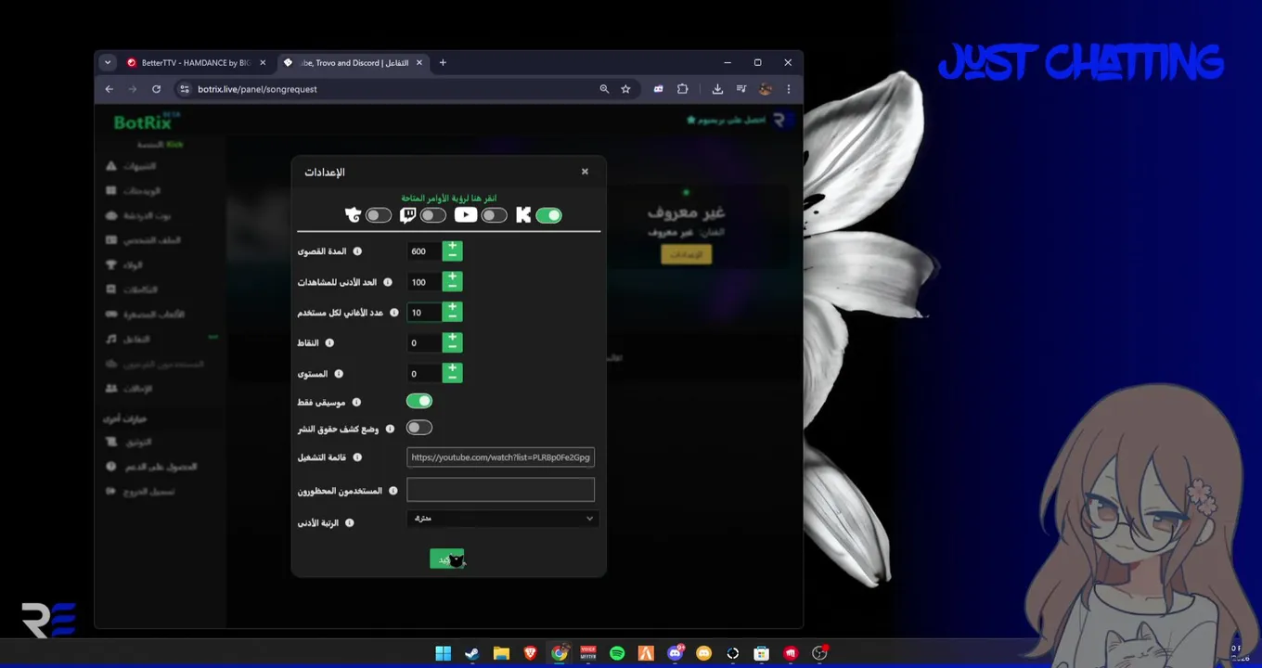Show info for الرتبة الأدنى
The image size is (1262, 668).
[350, 523]
